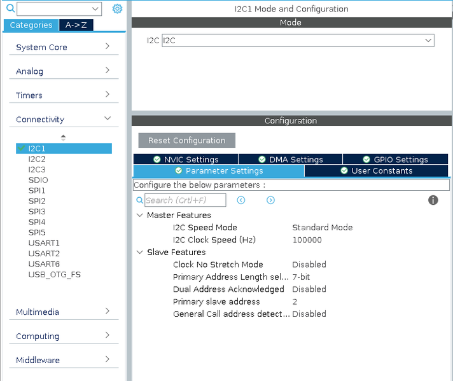Select USART1 in the connectivity list

point(44,243)
